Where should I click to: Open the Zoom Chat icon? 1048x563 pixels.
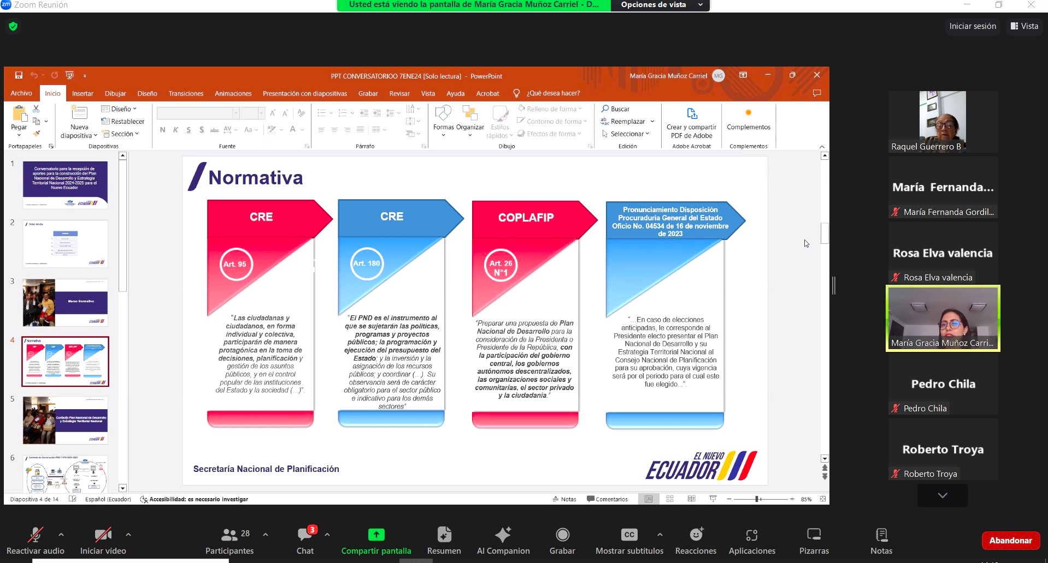click(305, 535)
